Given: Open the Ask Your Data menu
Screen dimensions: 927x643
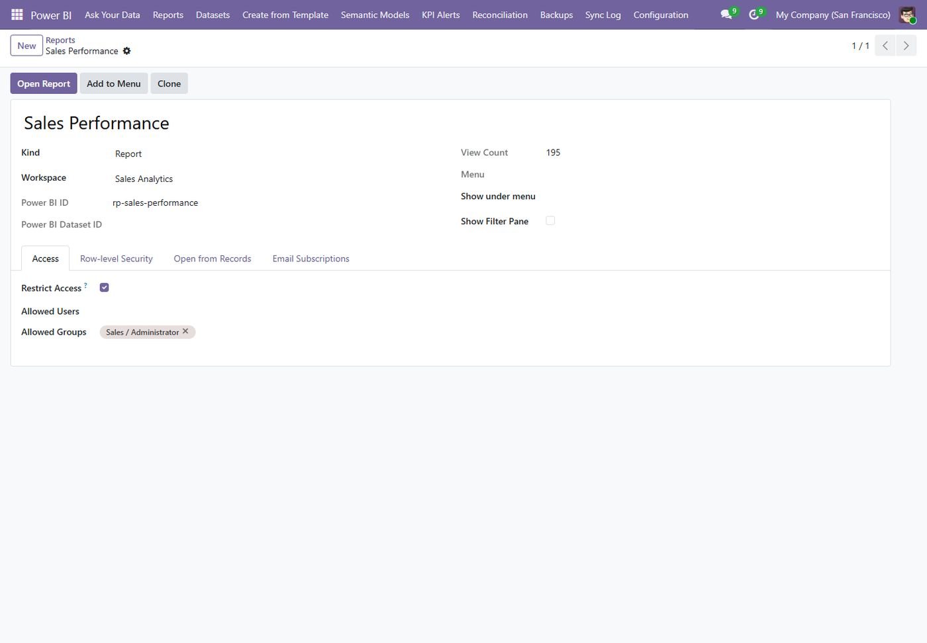Looking at the screenshot, I should (113, 15).
